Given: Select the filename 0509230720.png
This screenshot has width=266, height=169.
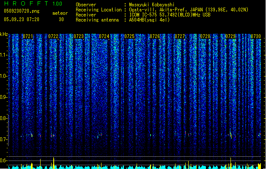Looking at the screenshot, I should point(22,11).
